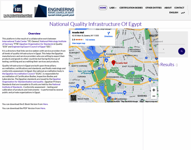Click the Directions icon on map card
Viewport: 191px width, 150px height.
(108, 33)
